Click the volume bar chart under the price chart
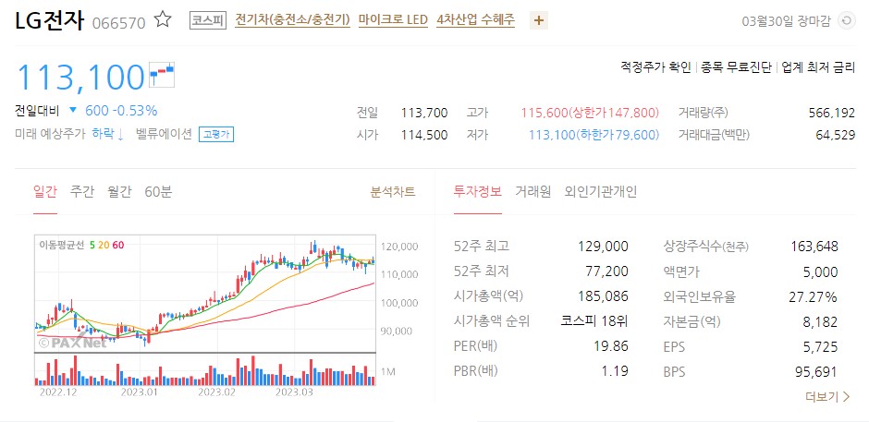 205,370
